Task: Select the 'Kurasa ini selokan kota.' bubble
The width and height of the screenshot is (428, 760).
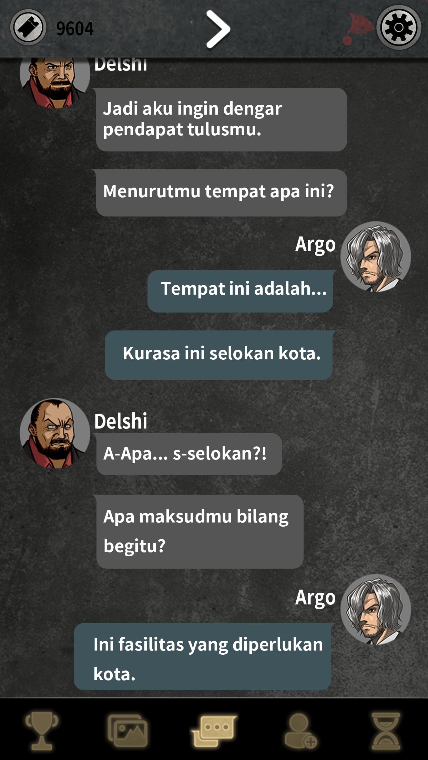Action: pos(219,355)
